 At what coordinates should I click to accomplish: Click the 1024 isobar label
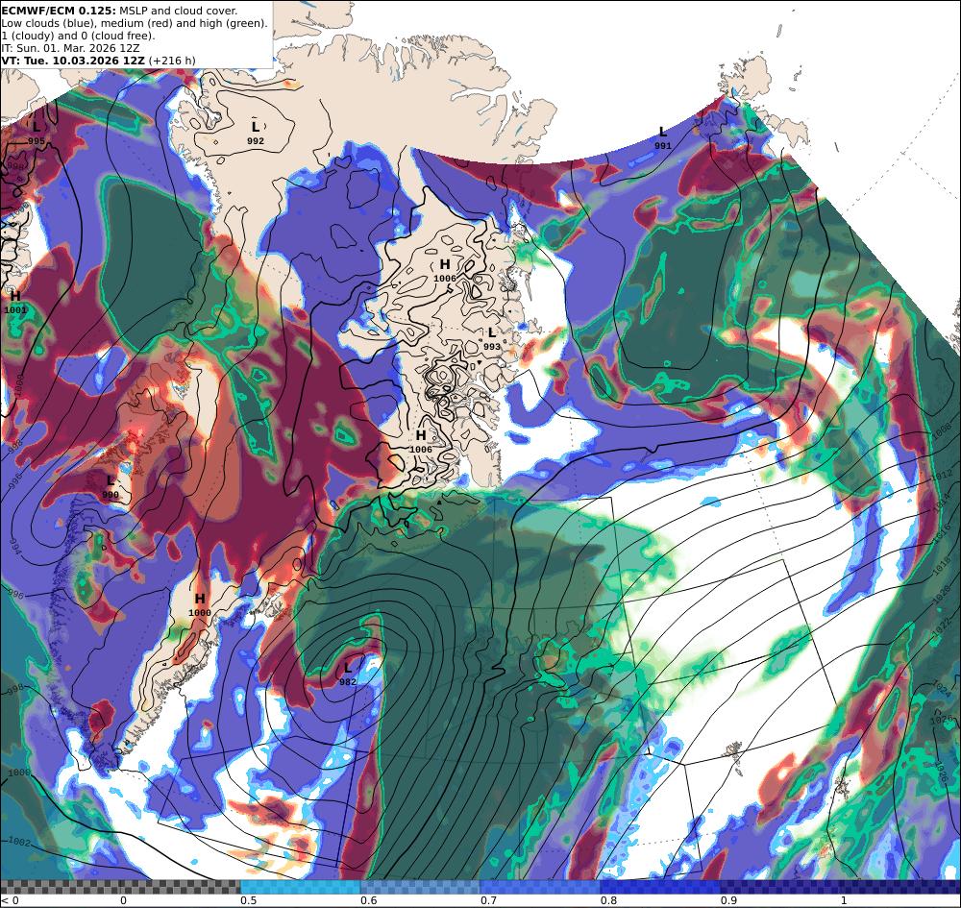point(941,689)
